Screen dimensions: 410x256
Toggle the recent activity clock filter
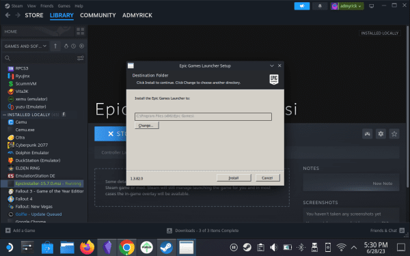74,46
